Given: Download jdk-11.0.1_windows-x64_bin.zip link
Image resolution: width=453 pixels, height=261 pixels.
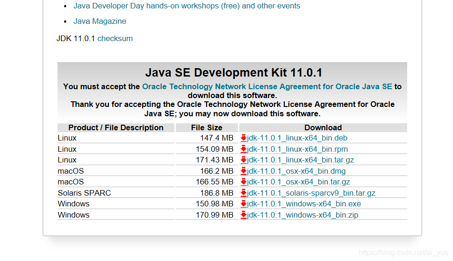Looking at the screenshot, I should [x=303, y=215].
